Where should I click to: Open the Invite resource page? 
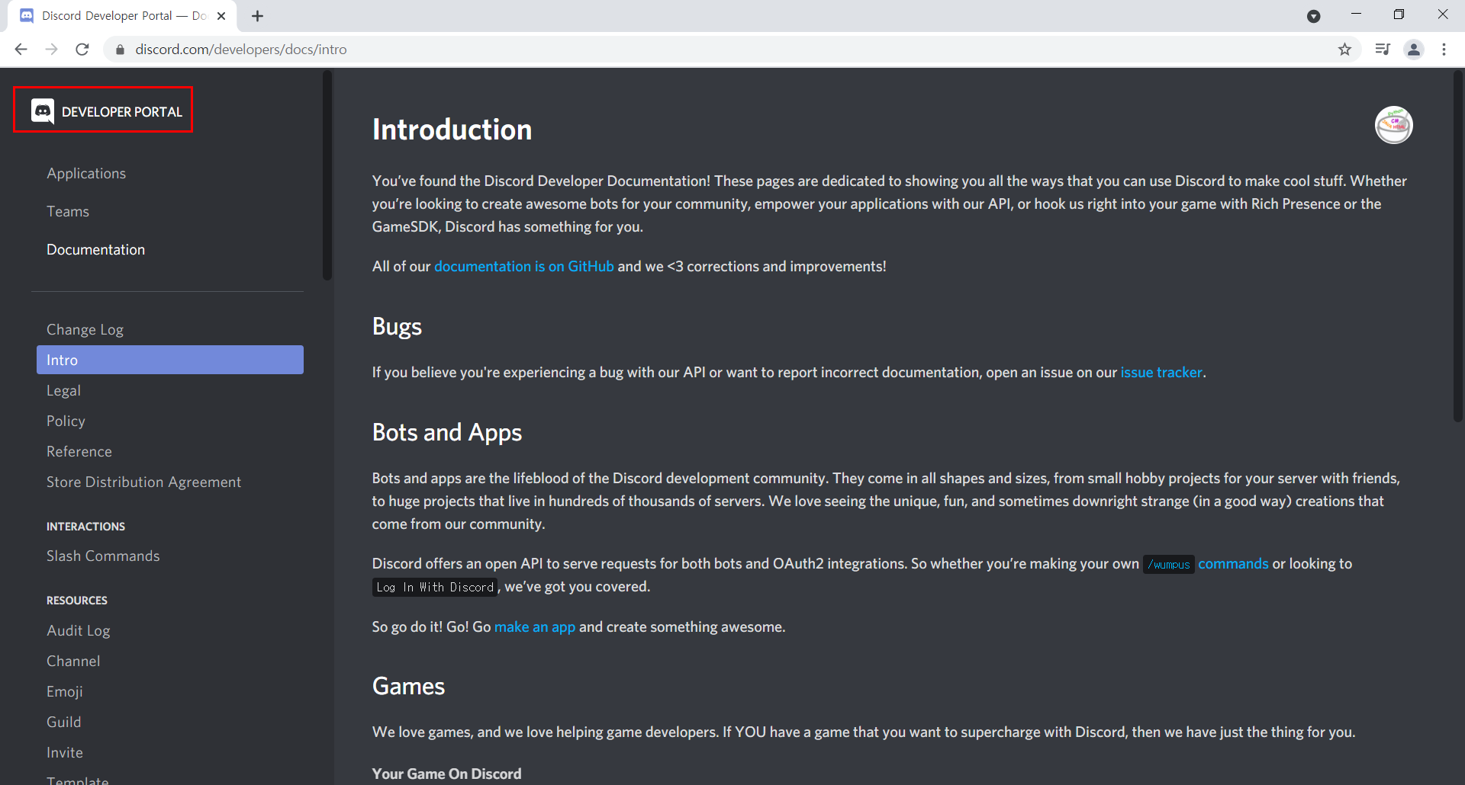[x=65, y=753]
